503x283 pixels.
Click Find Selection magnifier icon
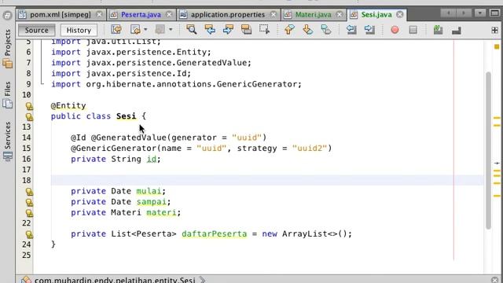point(192,30)
